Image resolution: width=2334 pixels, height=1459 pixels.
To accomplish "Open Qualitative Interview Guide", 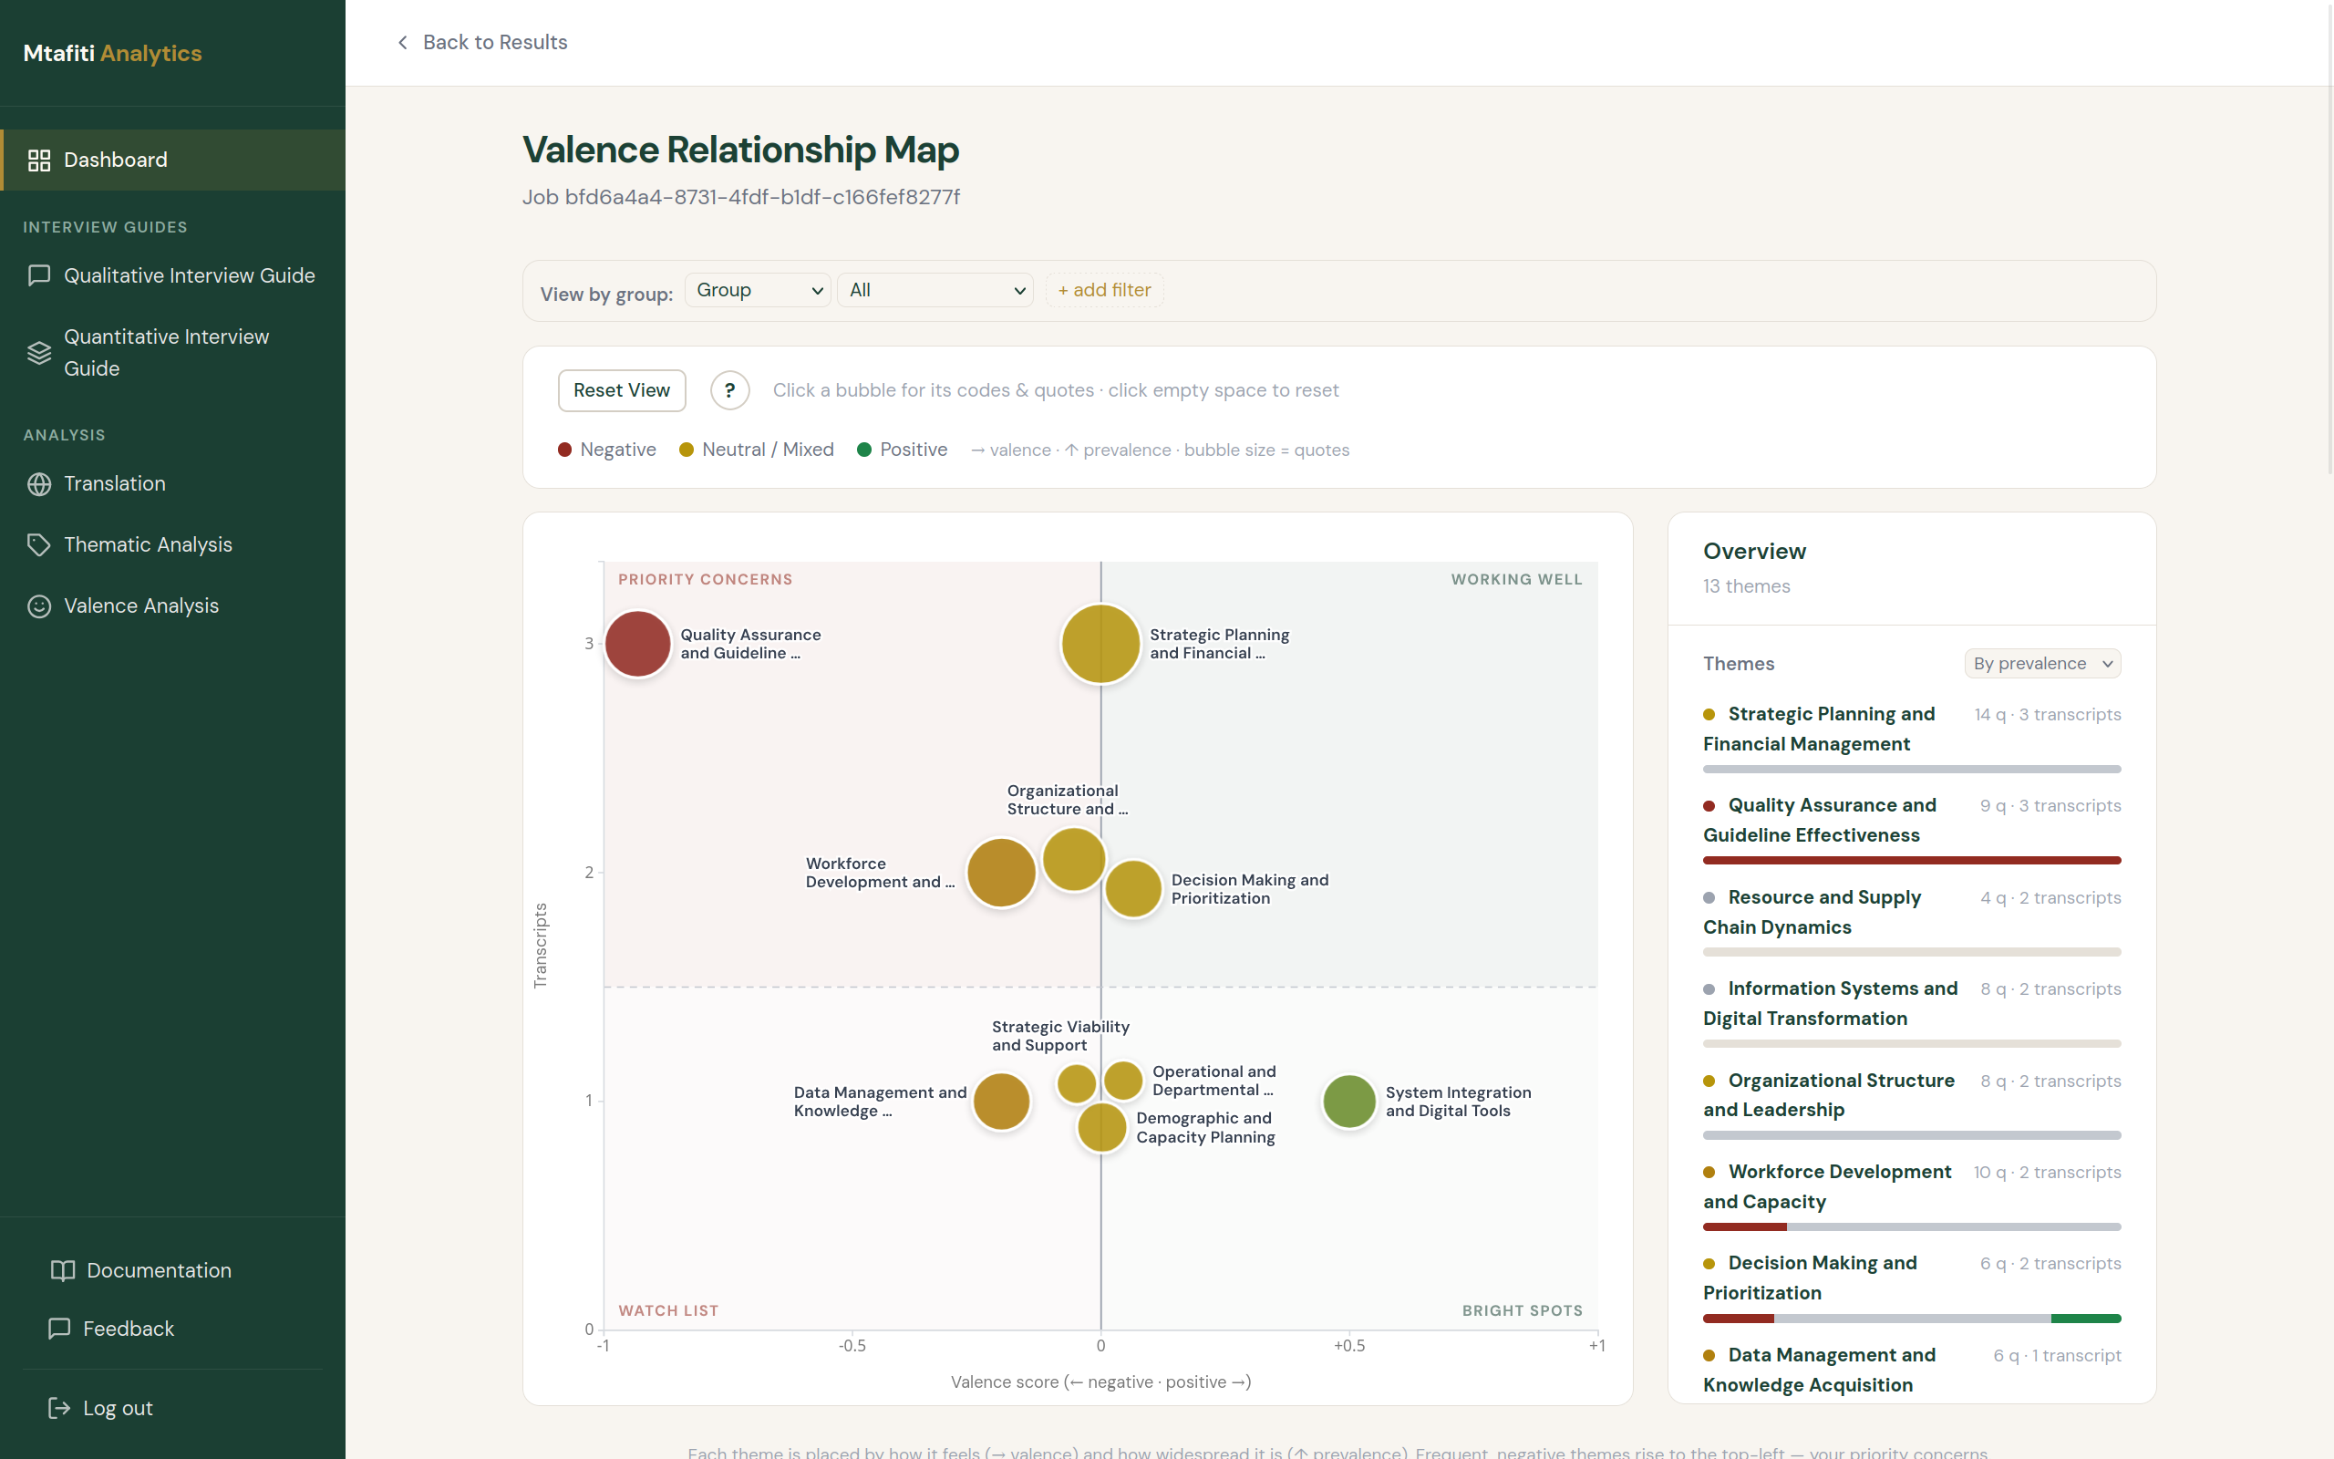I will (172, 276).
